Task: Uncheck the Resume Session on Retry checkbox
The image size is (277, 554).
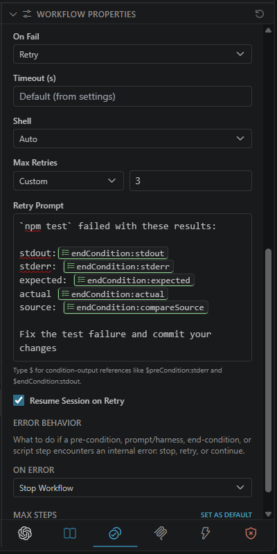Action: pyautogui.click(x=19, y=401)
